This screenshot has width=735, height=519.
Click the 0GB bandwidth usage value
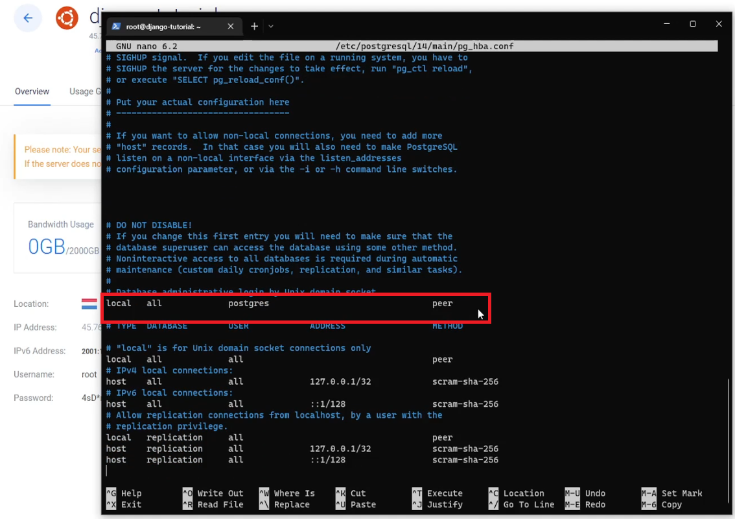47,247
